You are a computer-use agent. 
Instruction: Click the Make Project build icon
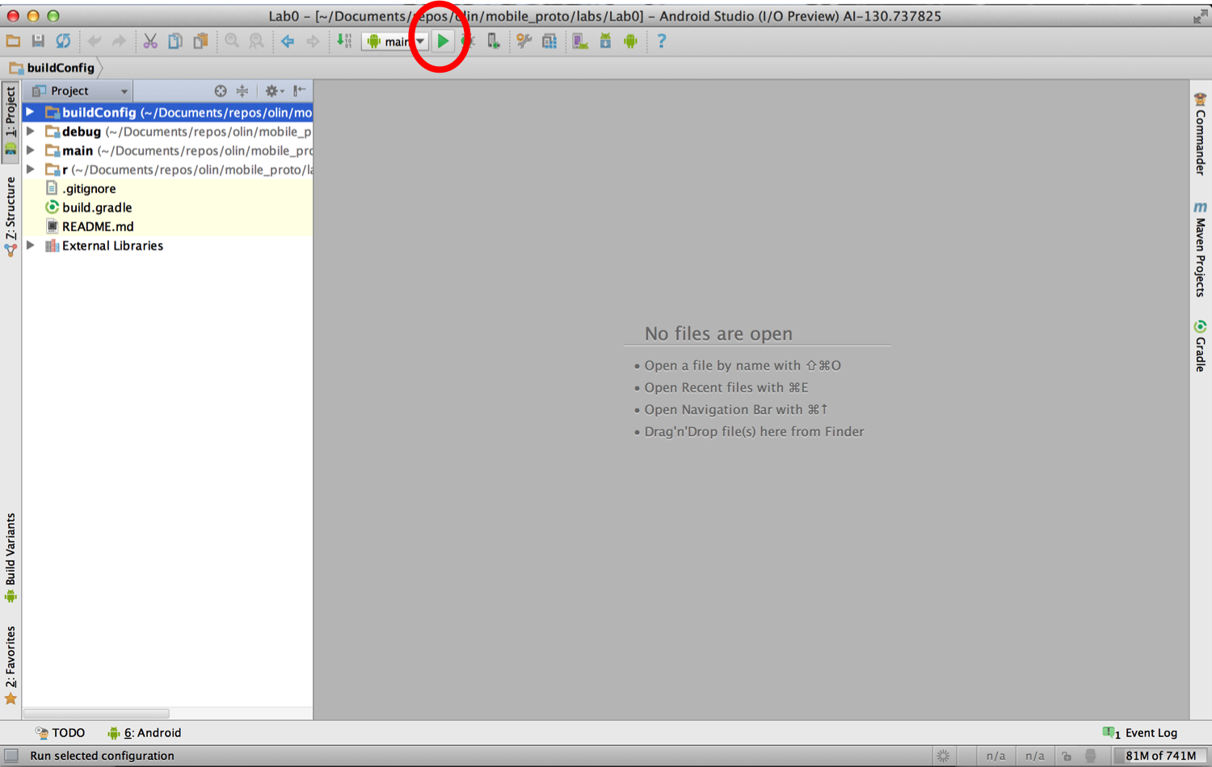(344, 41)
